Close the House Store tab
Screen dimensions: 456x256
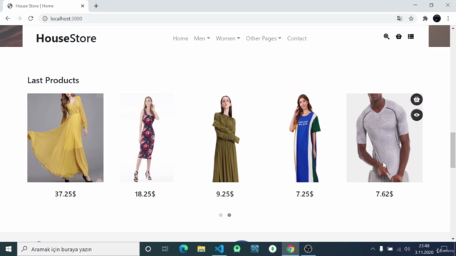pos(83,6)
